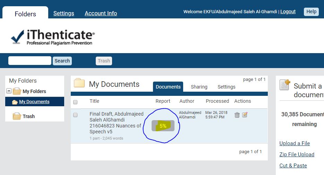Viewport: 324px width, 175px height.
Task: Select all documents with header checkbox
Action: point(75,102)
